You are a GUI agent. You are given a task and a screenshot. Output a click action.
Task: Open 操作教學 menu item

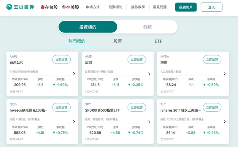coord(138,7)
